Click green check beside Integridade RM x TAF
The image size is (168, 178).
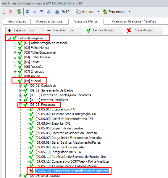(x=32, y=152)
